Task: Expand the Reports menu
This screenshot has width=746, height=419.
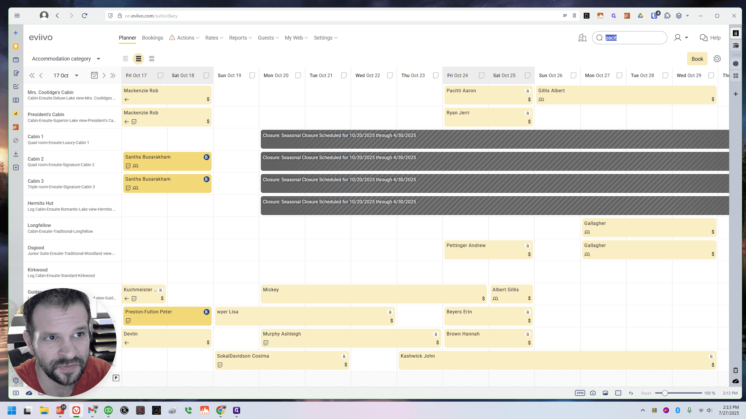Action: (x=240, y=38)
